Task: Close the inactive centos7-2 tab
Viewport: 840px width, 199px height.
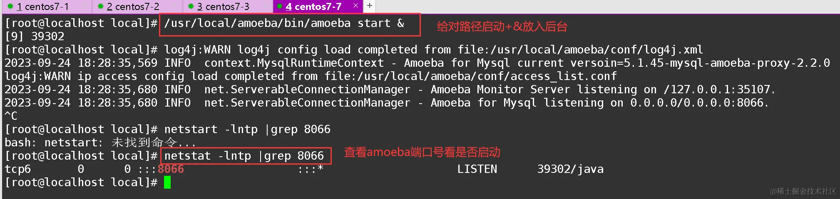Action: pyautogui.click(x=175, y=6)
